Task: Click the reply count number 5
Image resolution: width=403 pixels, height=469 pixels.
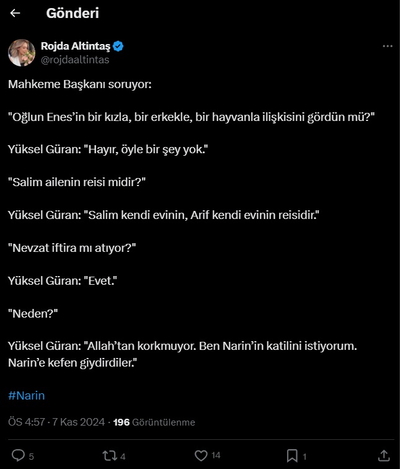Action: [x=31, y=457]
